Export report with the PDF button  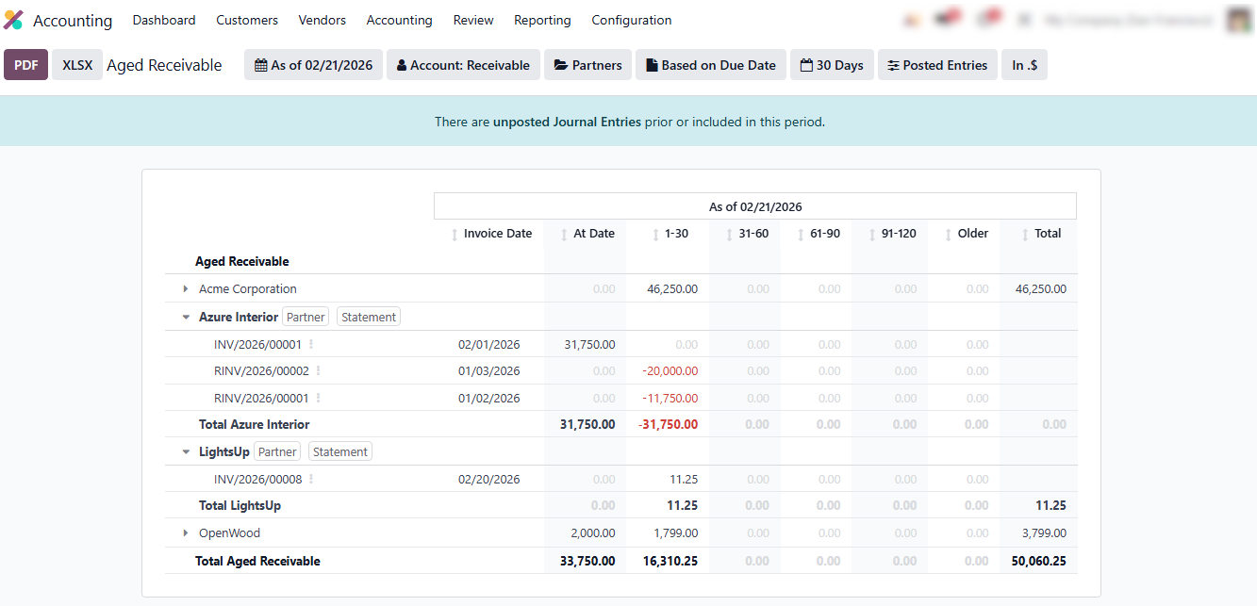[26, 65]
